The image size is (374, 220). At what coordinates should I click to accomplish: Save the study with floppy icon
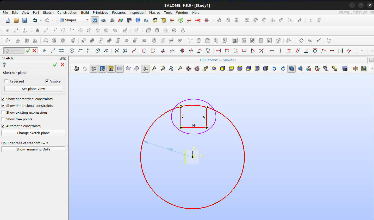(x=25, y=20)
